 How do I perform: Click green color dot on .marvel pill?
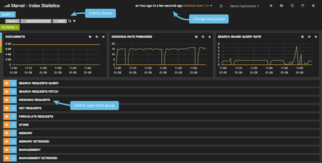pos(24,21)
